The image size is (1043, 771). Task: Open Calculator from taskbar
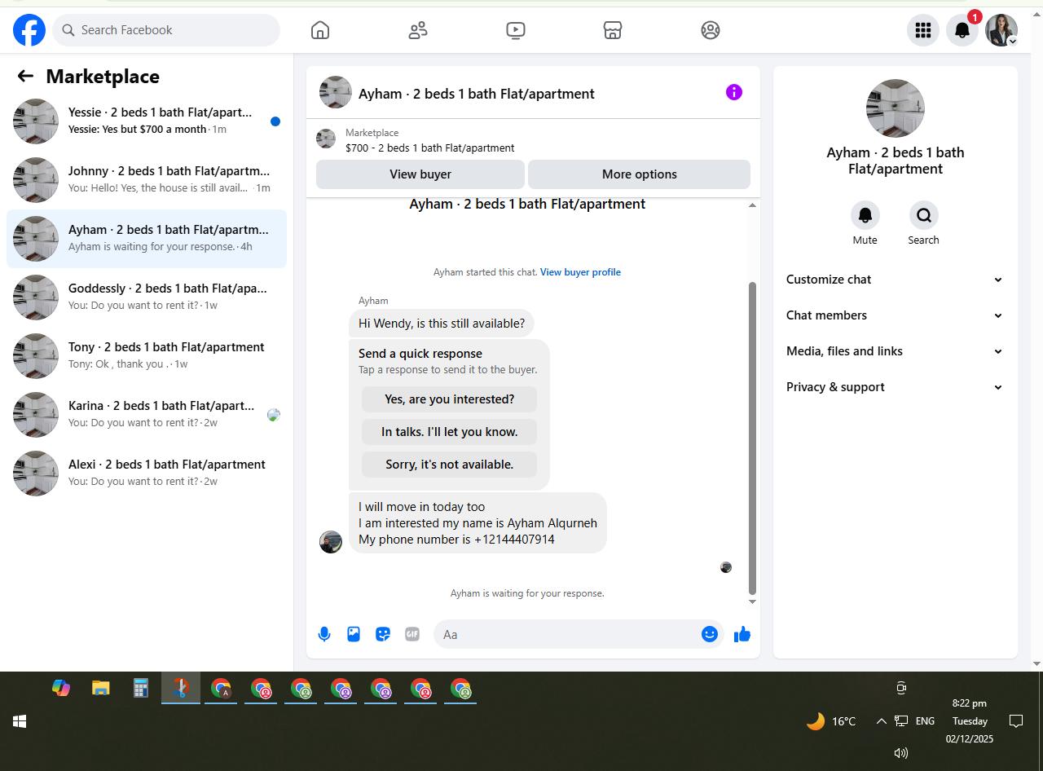coord(141,688)
